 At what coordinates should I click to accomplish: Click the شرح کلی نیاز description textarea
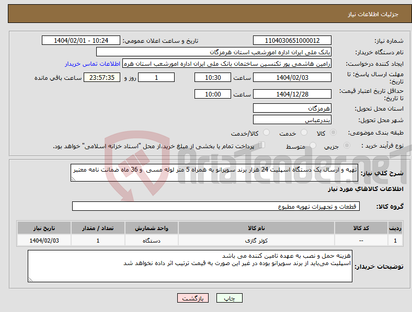tap(214, 173)
